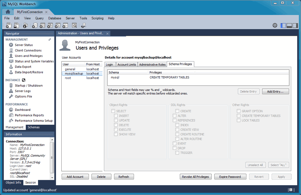Switch to the Session information tab

[x=30, y=183]
